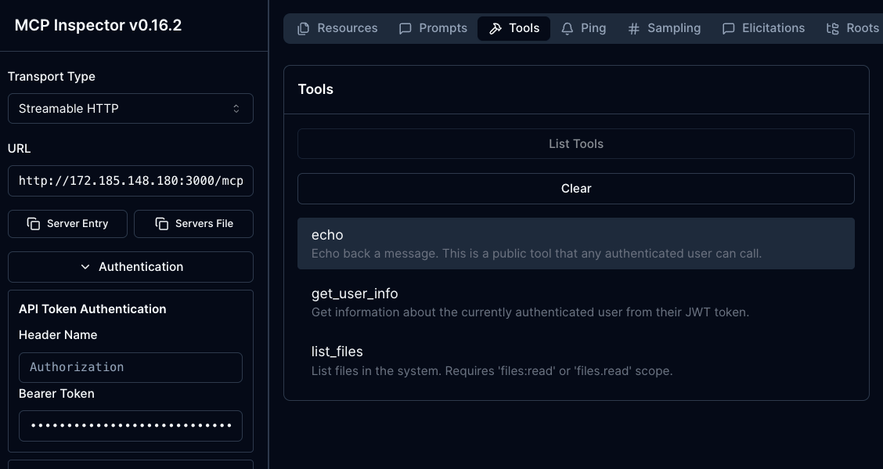
Task: Open the Transport Type dropdown
Action: point(130,109)
